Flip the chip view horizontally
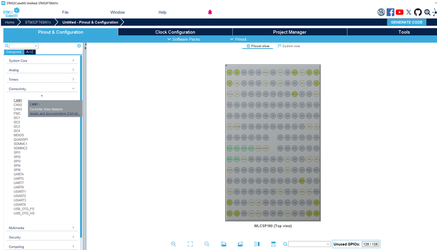The width and height of the screenshot is (437, 250). (257, 244)
